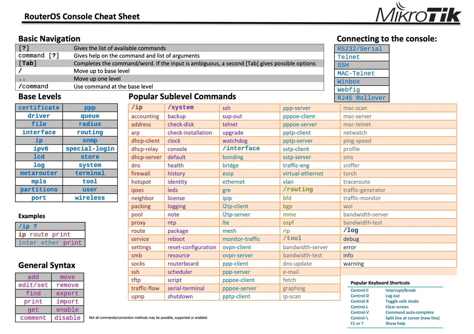Click the sniffer tool command
The image size is (474, 334).
(x=351, y=165)
